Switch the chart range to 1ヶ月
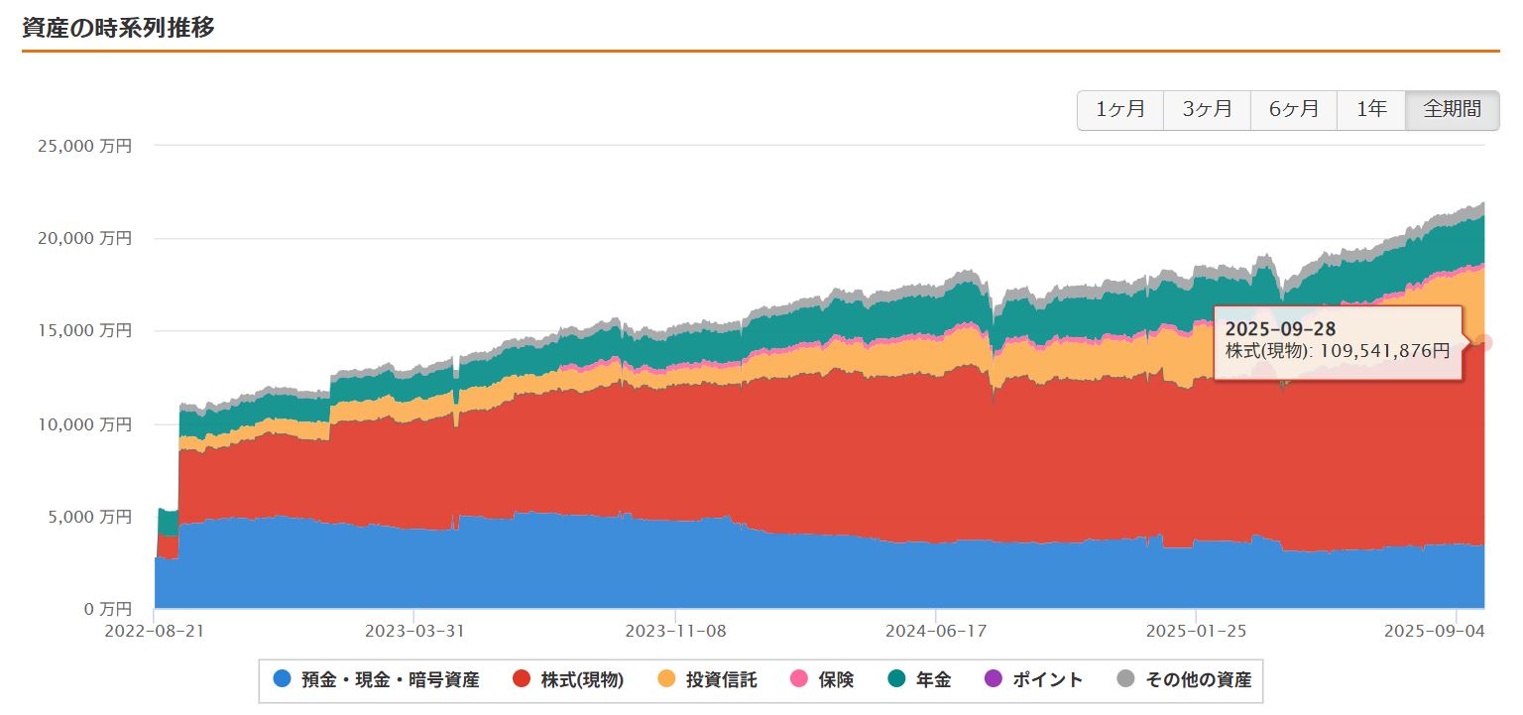The width and height of the screenshot is (1523, 715). click(1120, 110)
